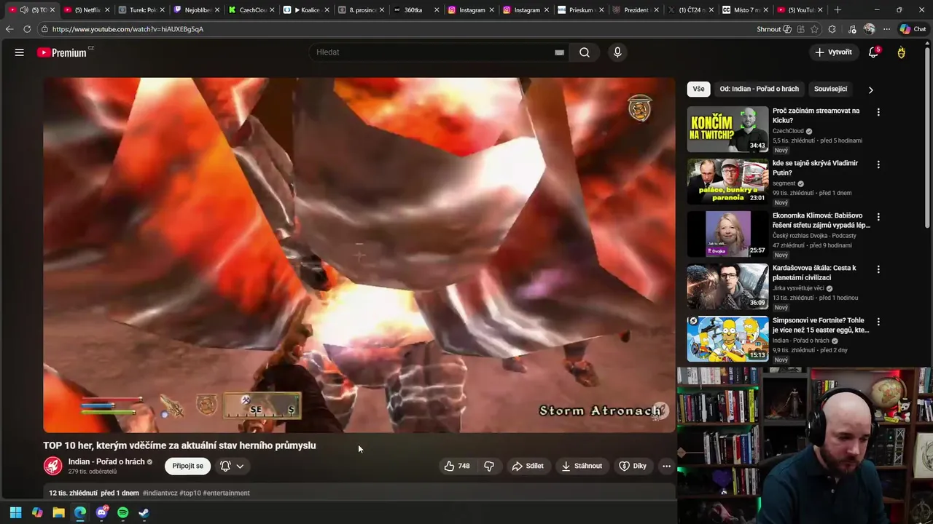Open a new browser tab
Screen dimensions: 933x524
(x=838, y=9)
